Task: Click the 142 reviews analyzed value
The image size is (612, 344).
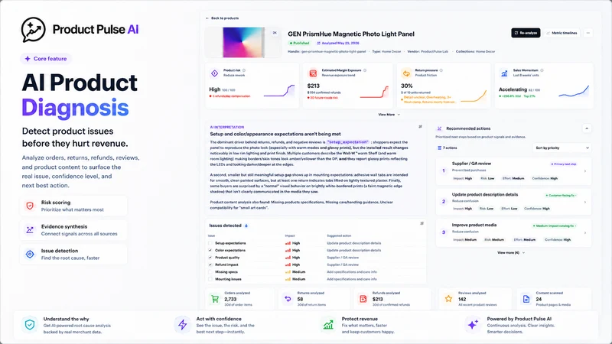Action: tap(462, 299)
